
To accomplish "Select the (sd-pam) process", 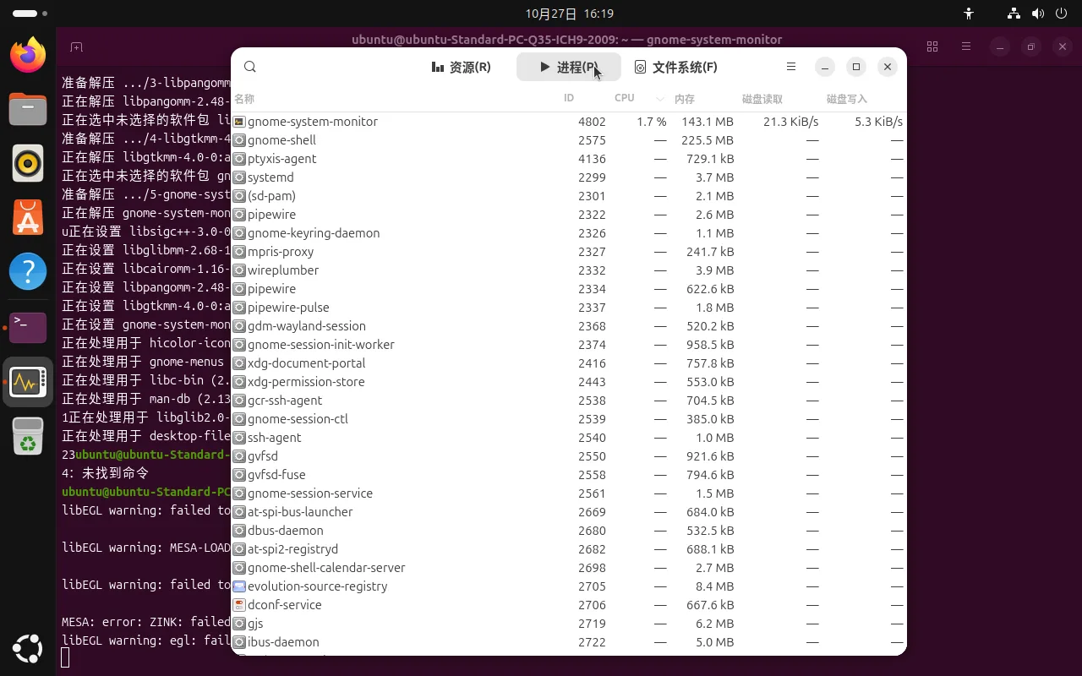I will [569, 196].
